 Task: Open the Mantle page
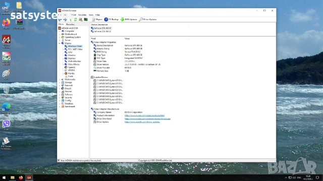click(x=70, y=73)
